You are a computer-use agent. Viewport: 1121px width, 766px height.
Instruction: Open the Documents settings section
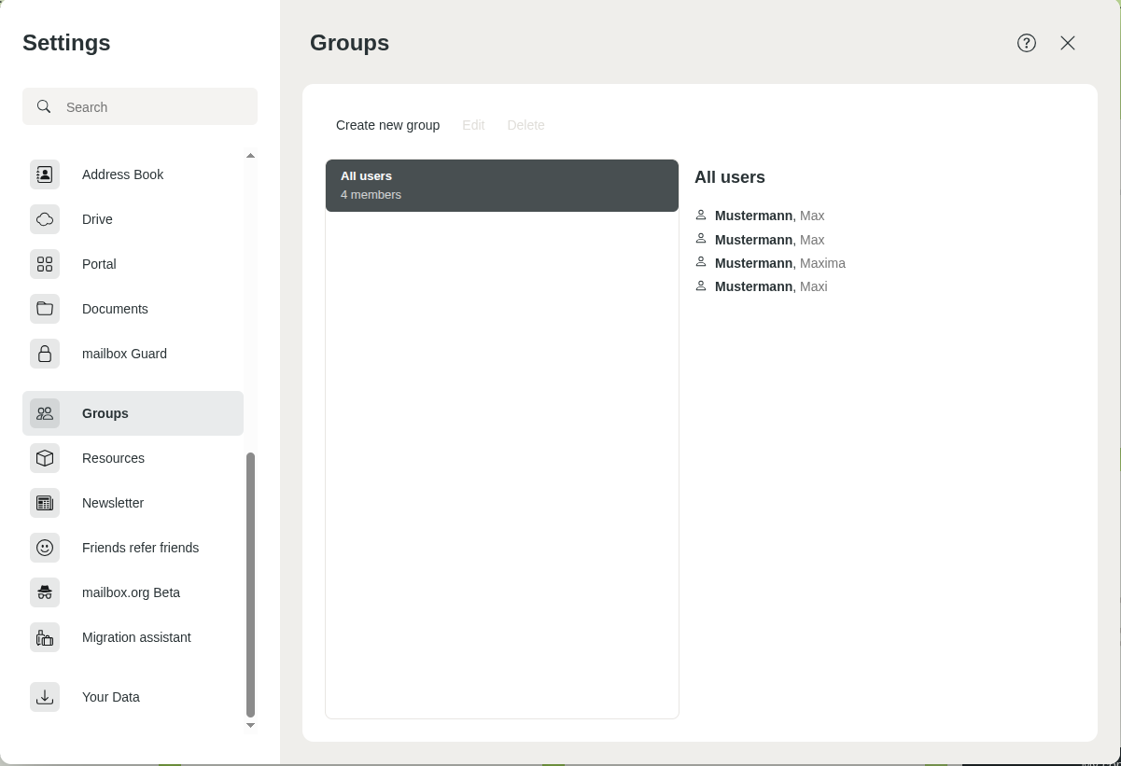click(x=115, y=309)
